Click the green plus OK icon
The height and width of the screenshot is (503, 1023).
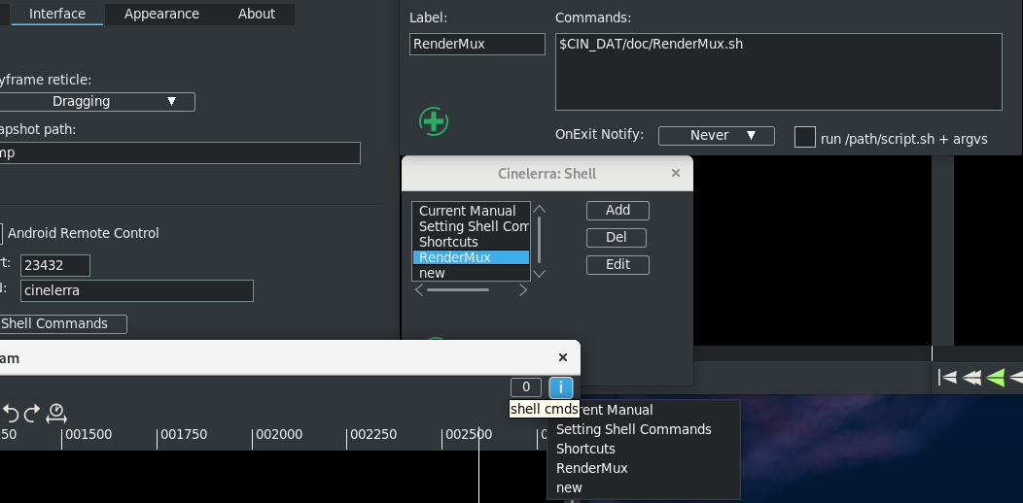pyautogui.click(x=434, y=121)
